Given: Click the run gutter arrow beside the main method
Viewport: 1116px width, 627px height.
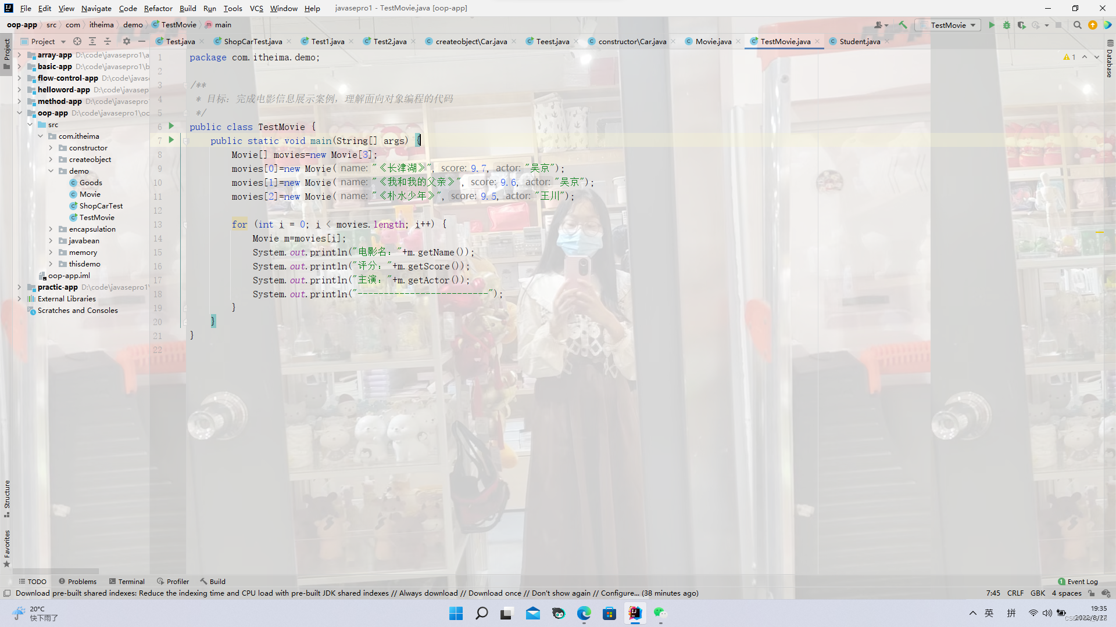Looking at the screenshot, I should (x=171, y=140).
